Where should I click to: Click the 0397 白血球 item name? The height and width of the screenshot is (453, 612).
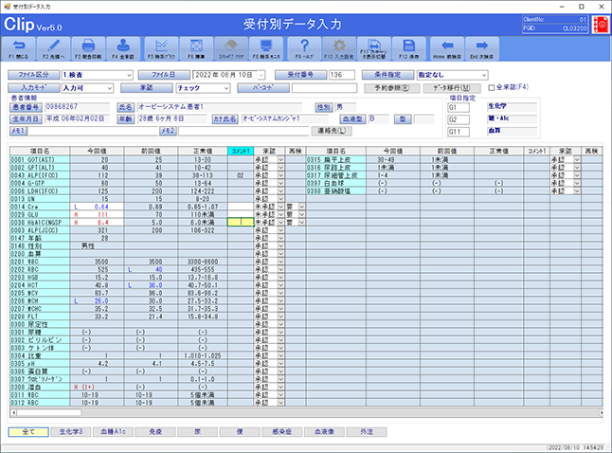coord(335,183)
